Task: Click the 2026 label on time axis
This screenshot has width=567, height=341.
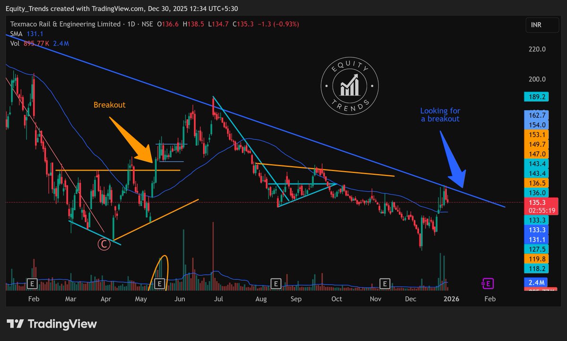Action: click(x=451, y=299)
